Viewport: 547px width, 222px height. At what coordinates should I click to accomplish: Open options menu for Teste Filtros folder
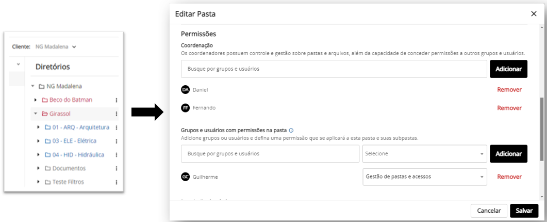click(116, 182)
